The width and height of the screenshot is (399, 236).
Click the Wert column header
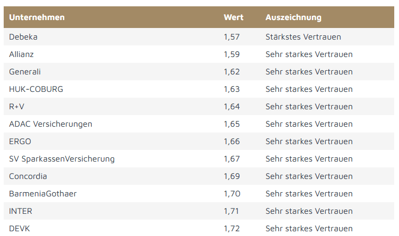(x=233, y=17)
